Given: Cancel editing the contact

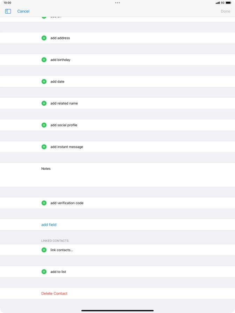Looking at the screenshot, I should 23,11.
